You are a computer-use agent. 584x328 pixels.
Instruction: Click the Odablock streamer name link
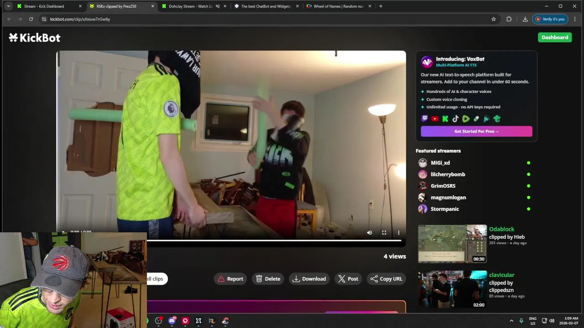(x=501, y=229)
